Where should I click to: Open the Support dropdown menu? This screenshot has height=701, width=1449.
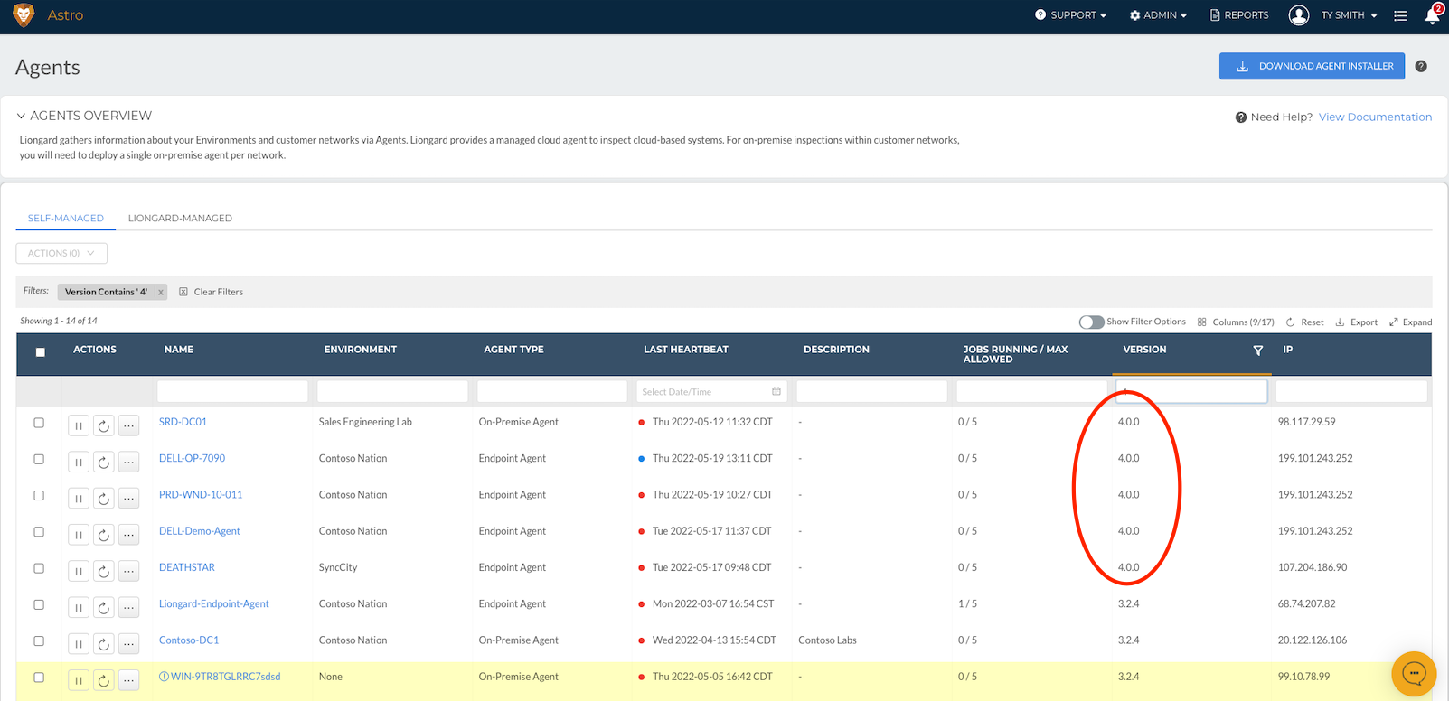click(1071, 15)
